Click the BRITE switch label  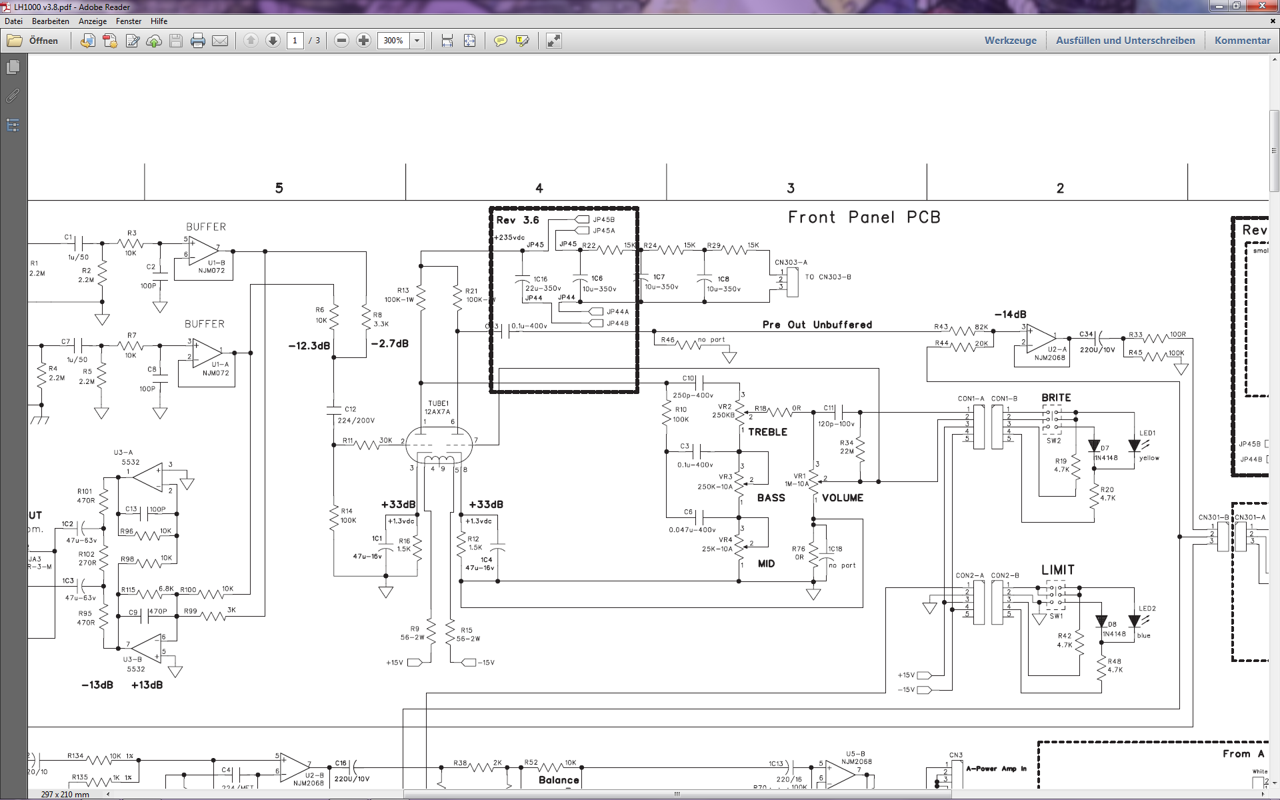1056,398
